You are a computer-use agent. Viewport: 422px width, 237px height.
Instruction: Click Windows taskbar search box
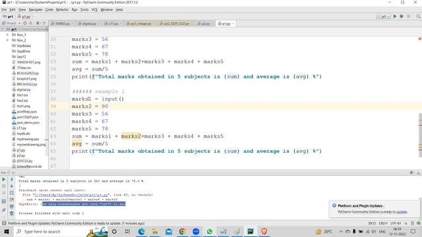61,231
